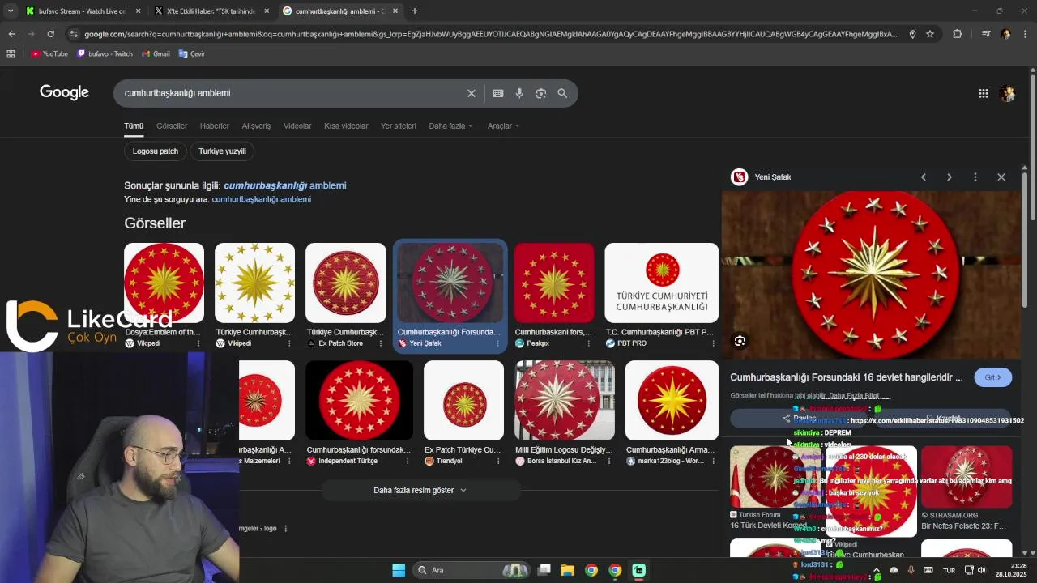Open options for Peakpx image result
Screen dimensions: 1037x583
tap(588, 343)
